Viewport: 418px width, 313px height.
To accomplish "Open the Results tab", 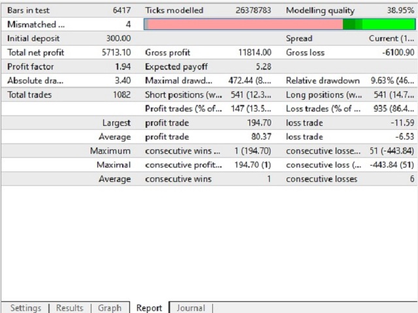I will (70, 308).
